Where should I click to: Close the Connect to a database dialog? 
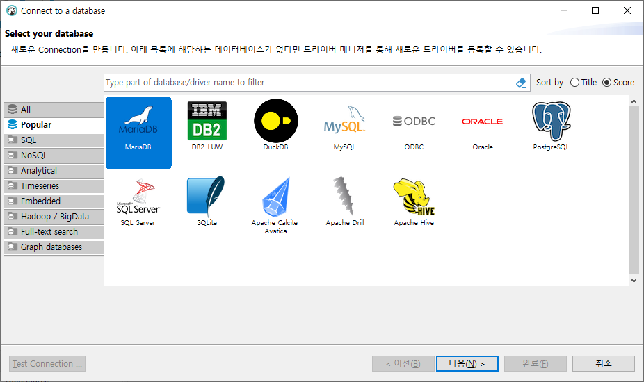(627, 10)
